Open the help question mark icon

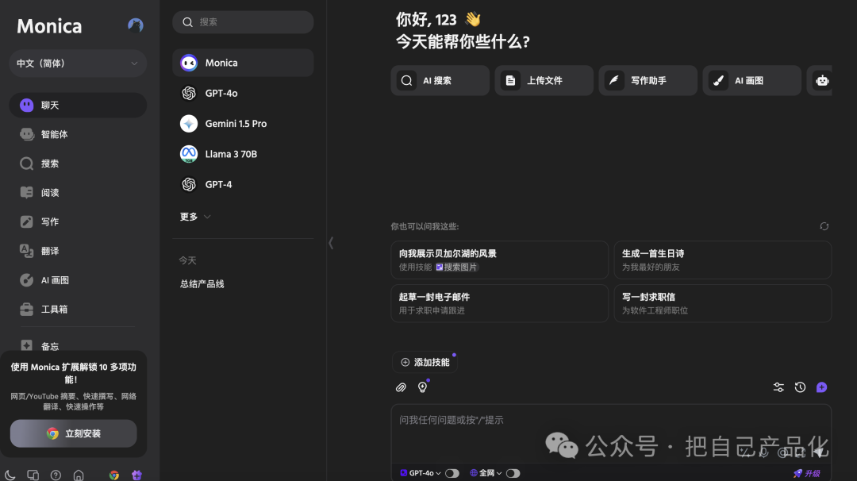coord(56,475)
